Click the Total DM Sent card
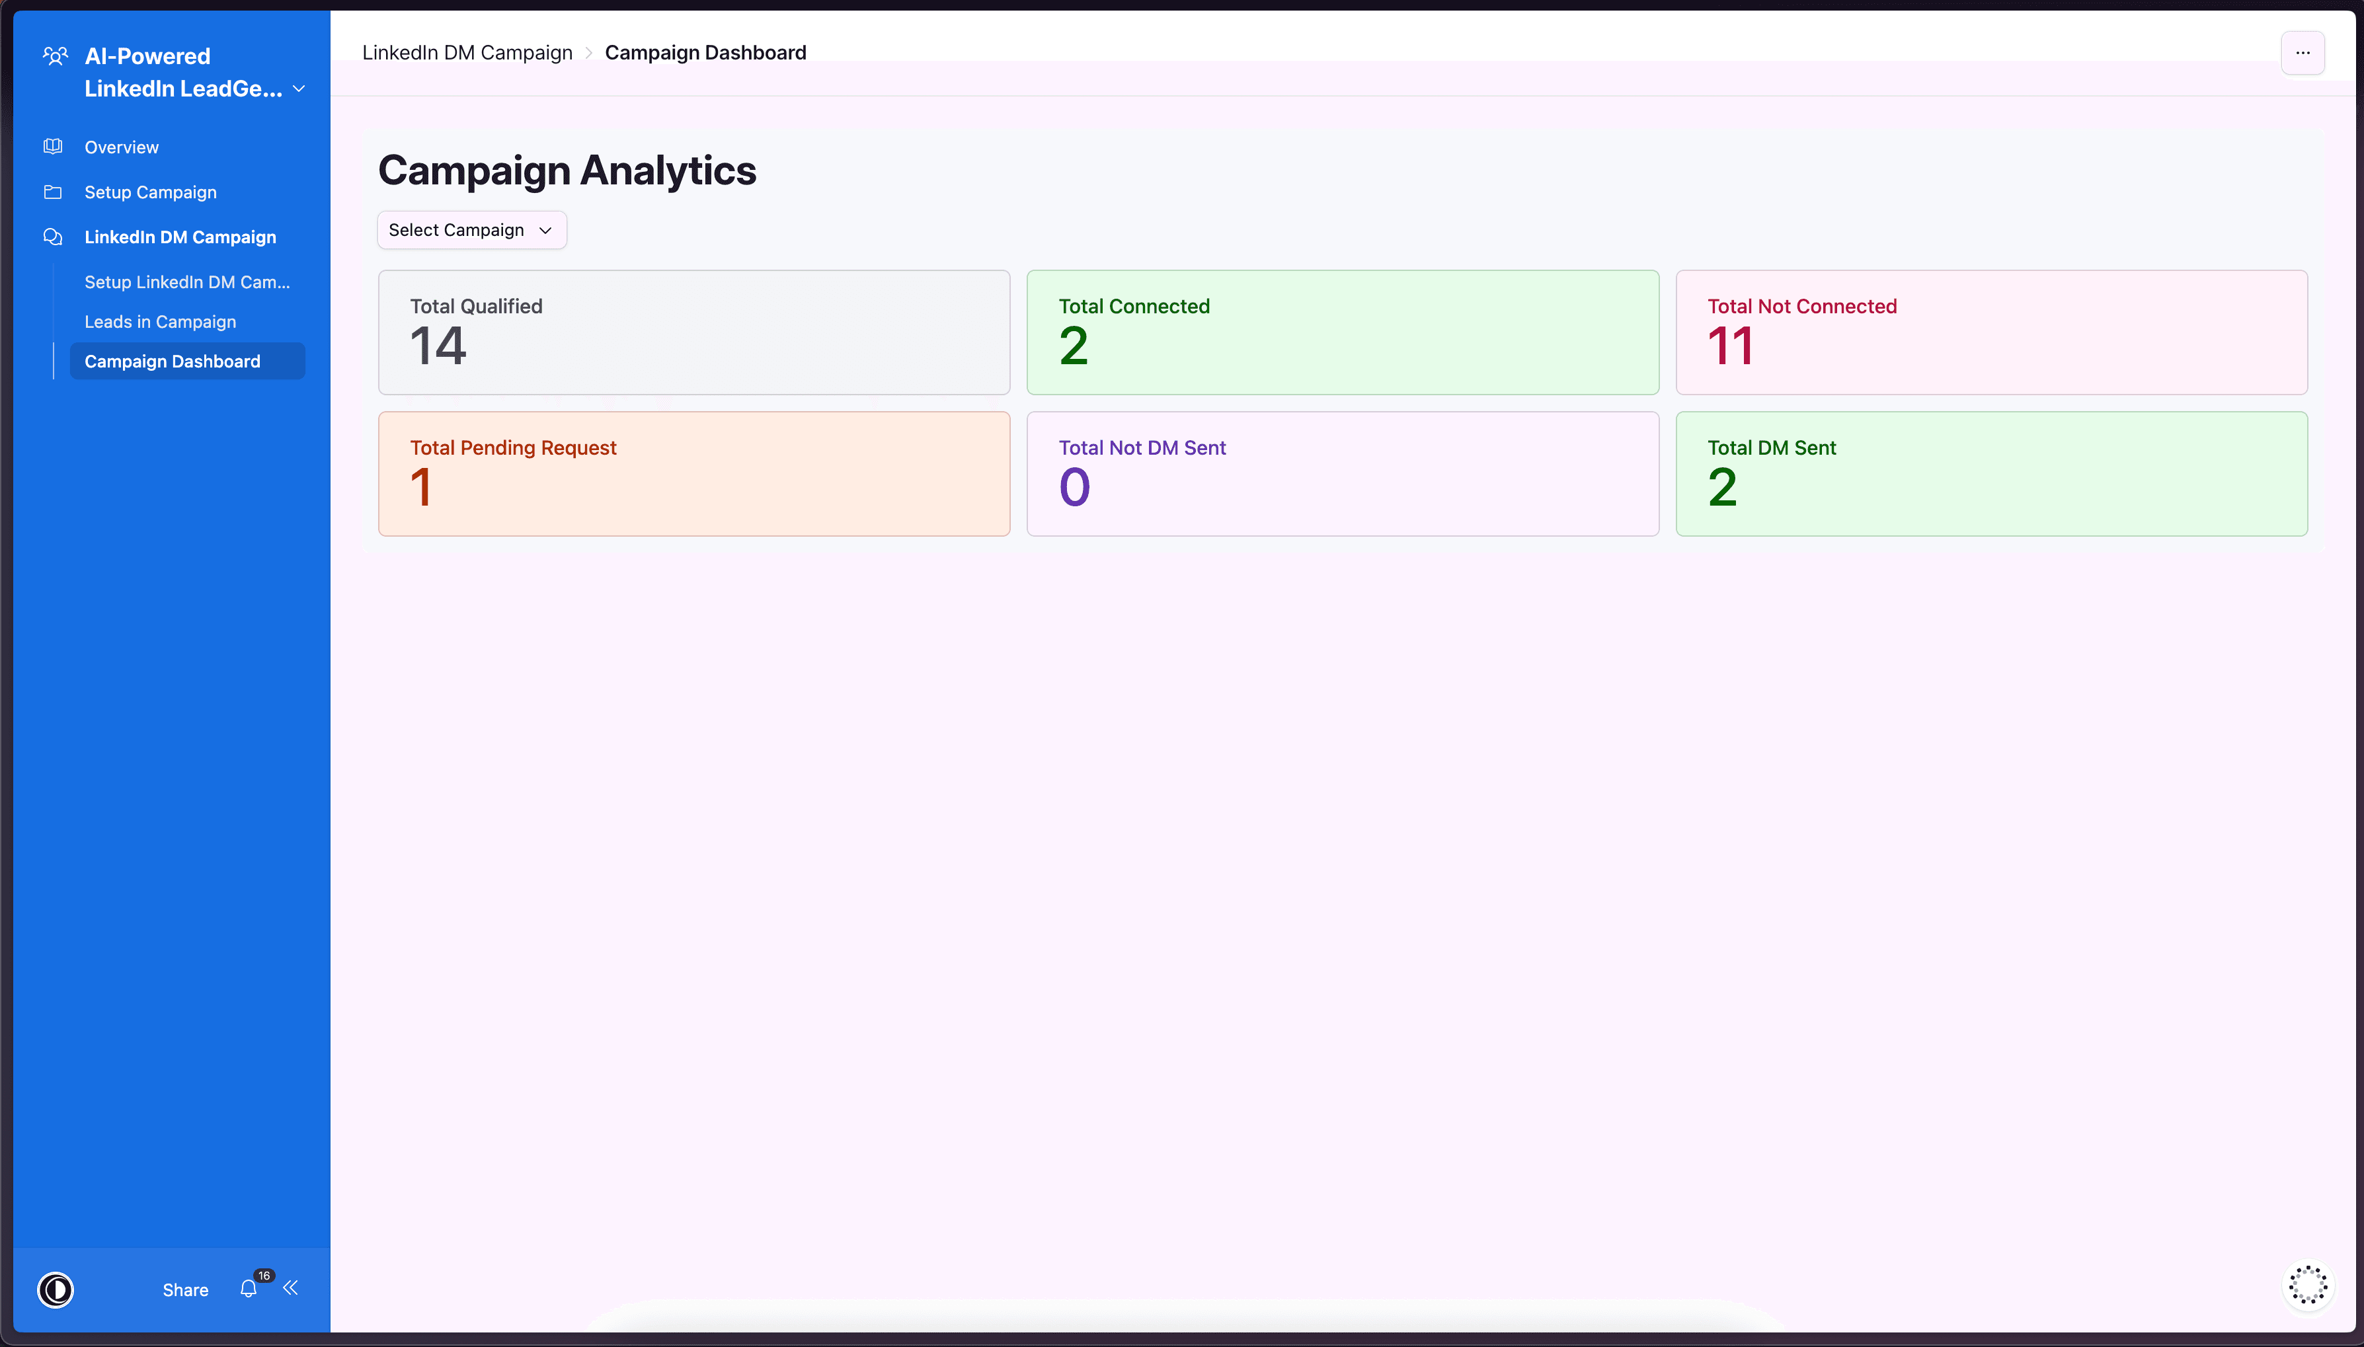The height and width of the screenshot is (1347, 2364). (x=1991, y=474)
